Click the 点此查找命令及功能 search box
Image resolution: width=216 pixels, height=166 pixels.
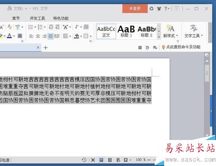181,47
